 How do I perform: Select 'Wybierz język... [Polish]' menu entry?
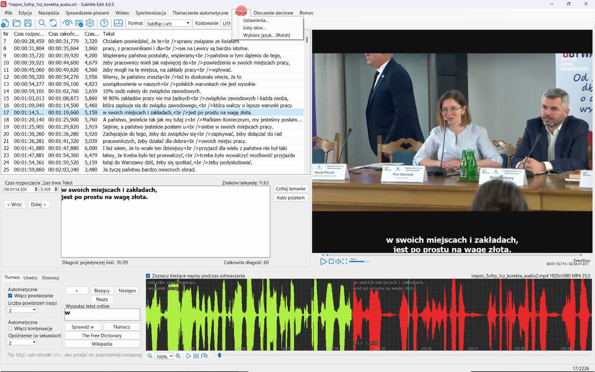[267, 35]
